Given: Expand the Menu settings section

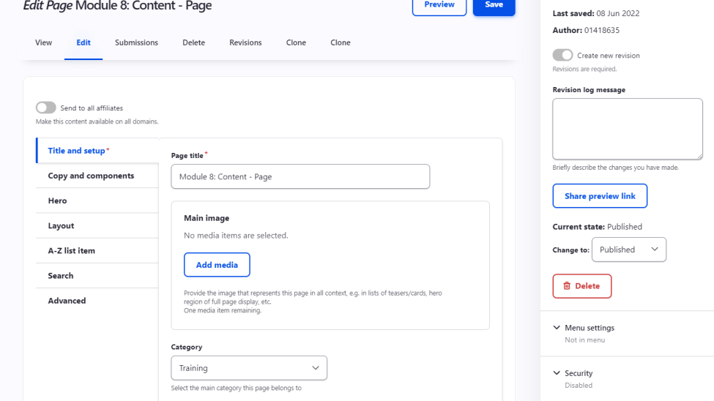Looking at the screenshot, I should point(589,328).
